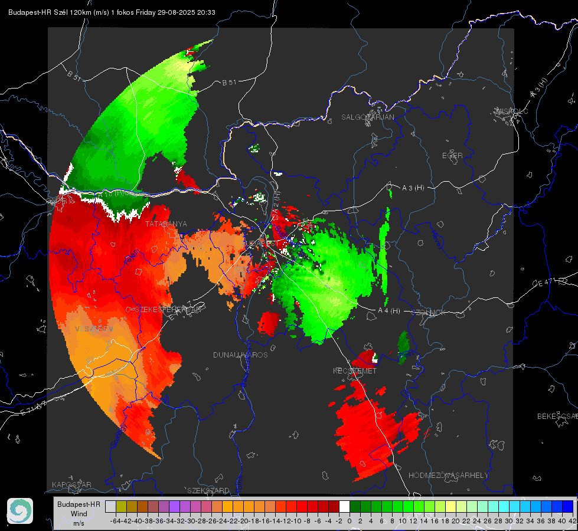Select the dark green swatch between 0 and 2
The width and height of the screenshot is (578, 531).
(x=355, y=507)
